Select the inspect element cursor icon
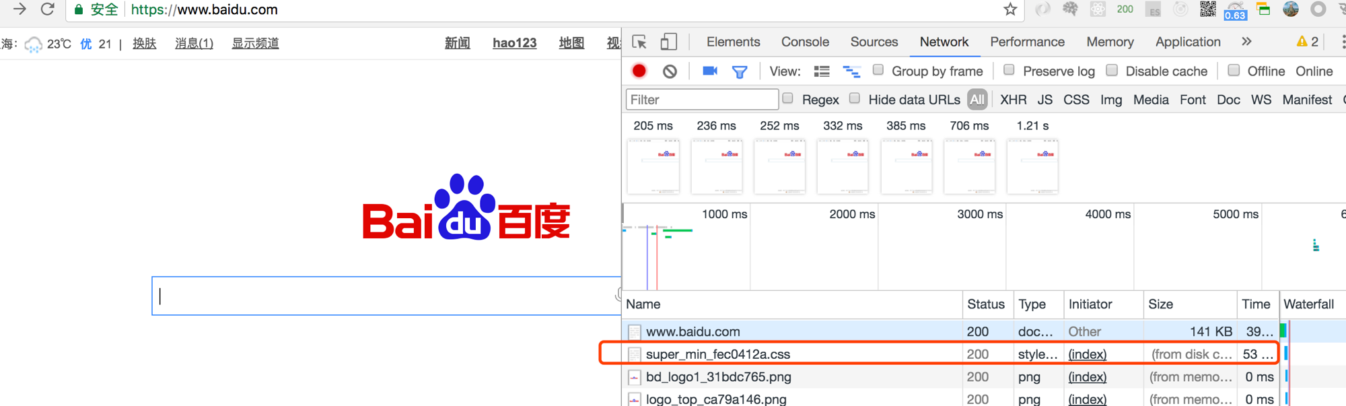This screenshot has height=406, width=1346. click(x=639, y=42)
